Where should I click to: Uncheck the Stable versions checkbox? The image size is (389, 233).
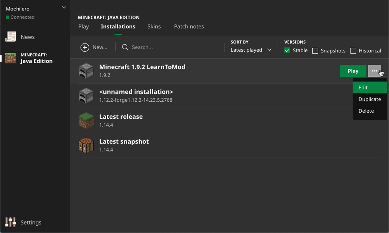click(287, 50)
